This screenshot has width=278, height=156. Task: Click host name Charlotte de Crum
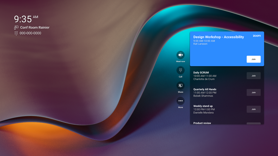tap(204, 79)
